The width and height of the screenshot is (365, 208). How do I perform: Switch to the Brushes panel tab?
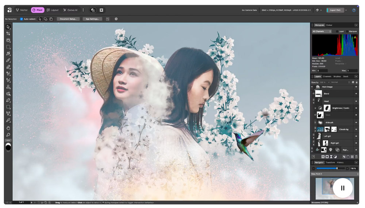point(337,76)
